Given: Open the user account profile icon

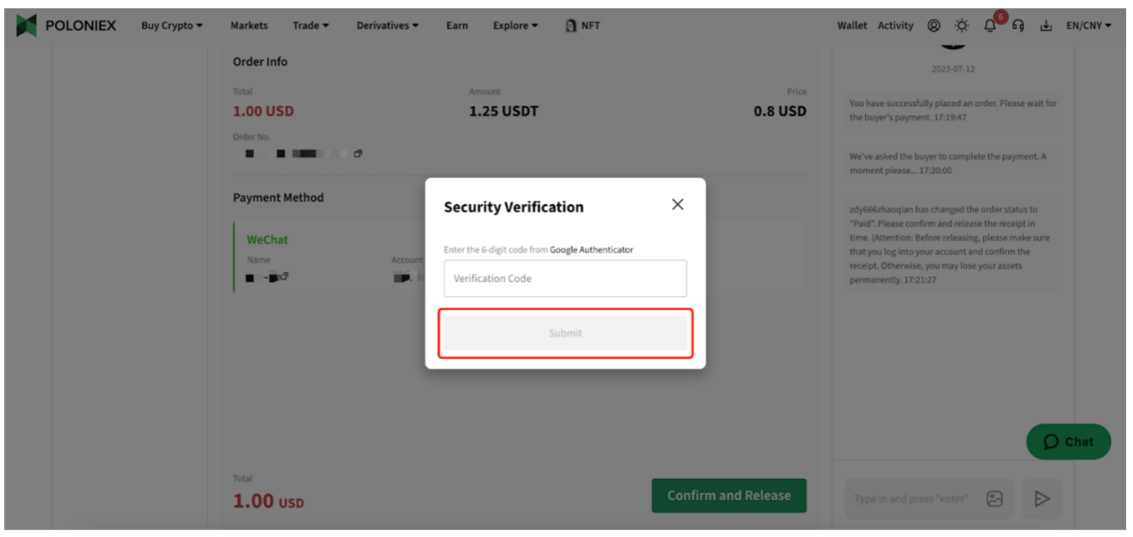Looking at the screenshot, I should pyautogui.click(x=934, y=26).
